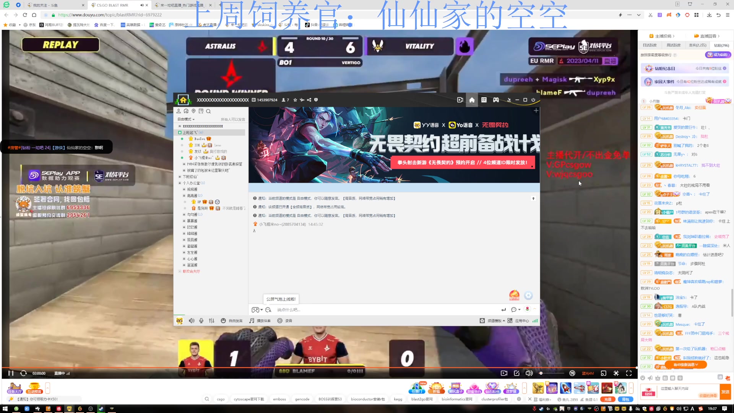Open YY video window icon in title bar

point(460,100)
